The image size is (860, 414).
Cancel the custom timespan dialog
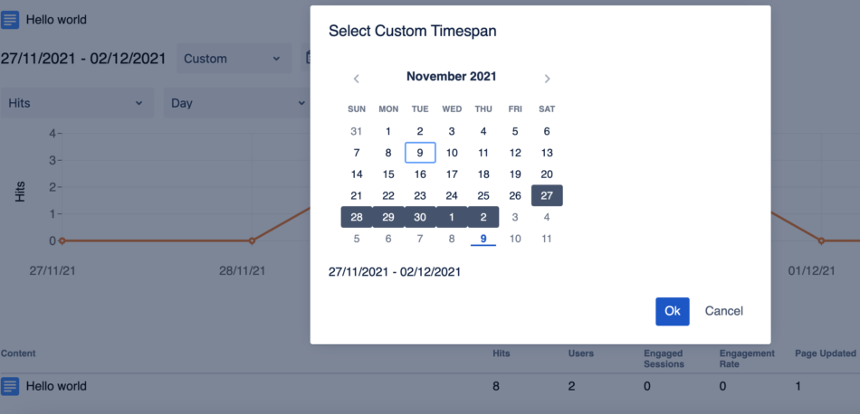point(724,311)
